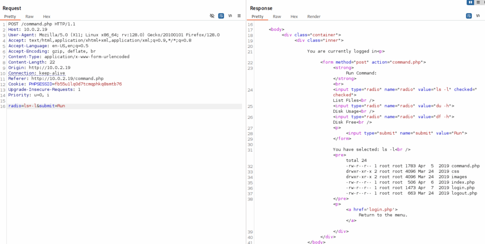Click the Response panel heading

261,9
